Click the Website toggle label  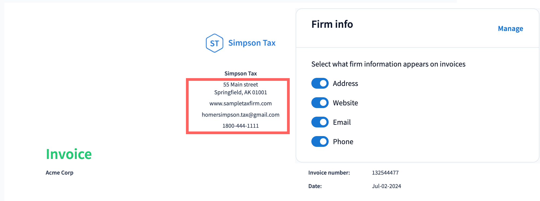pos(345,103)
